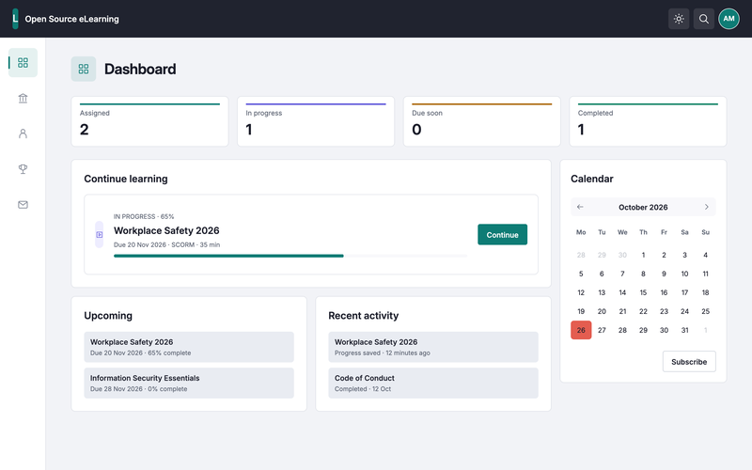
Task: Select the Dashboard grid icon in sidebar
Action: (x=23, y=62)
